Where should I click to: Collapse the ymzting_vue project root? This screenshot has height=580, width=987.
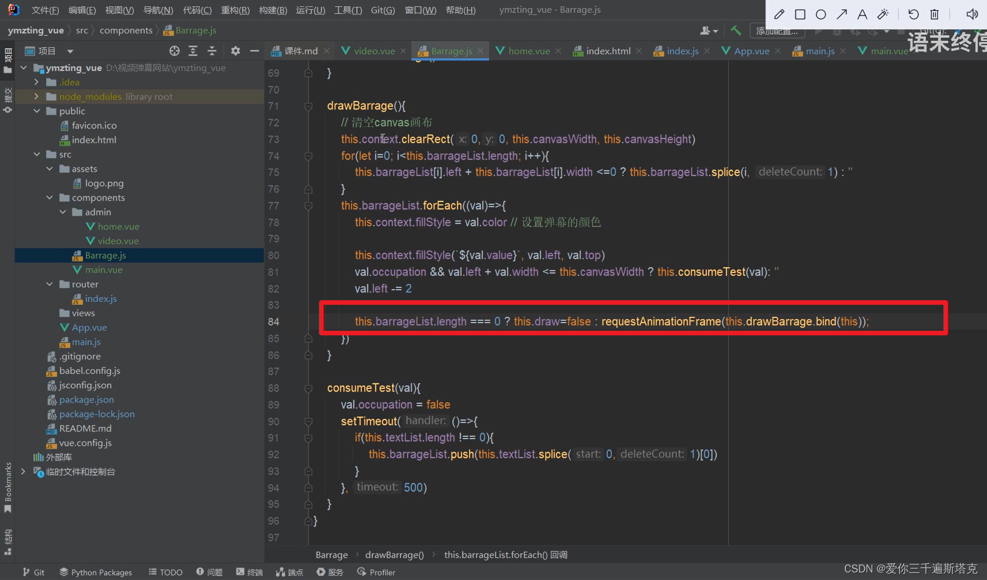pyautogui.click(x=24, y=68)
